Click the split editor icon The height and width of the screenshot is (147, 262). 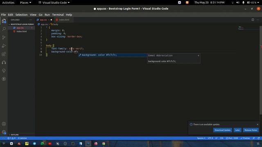(x=253, y=20)
